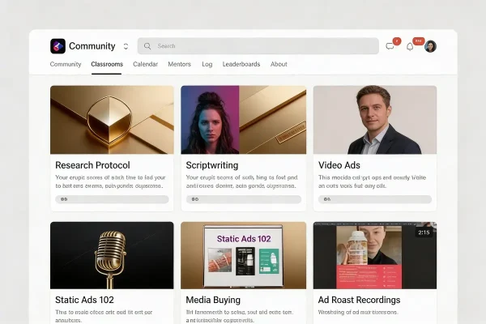The image size is (486, 324).
Task: Click the Video Ads title
Action: pyautogui.click(x=339, y=165)
